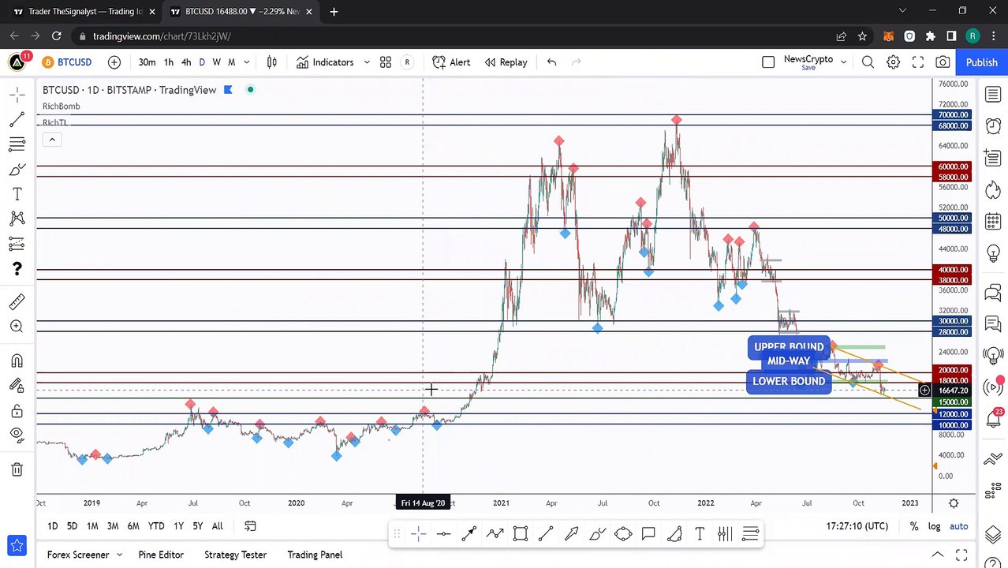
Task: Start bar Replay mode
Action: 506,62
